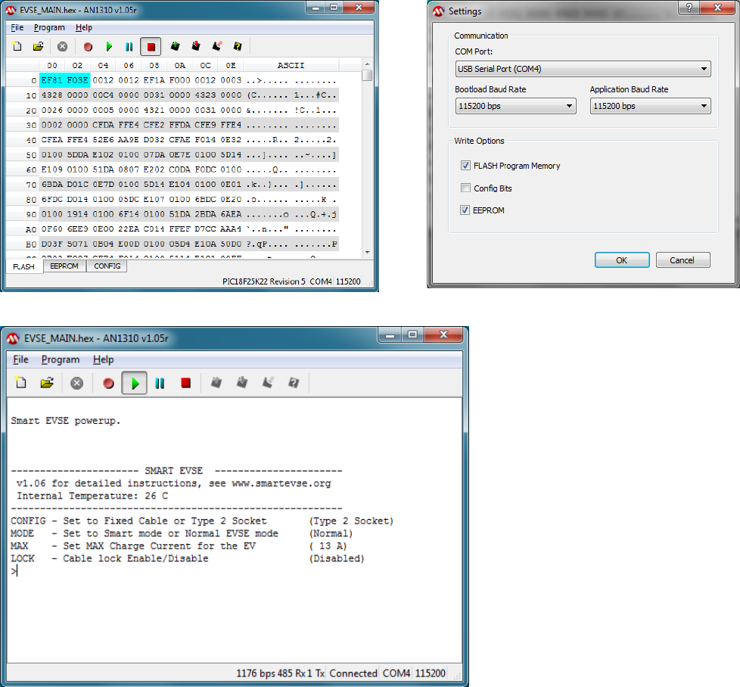Click the question mark help button in Settings title bar
The image size is (740, 687).
[689, 8]
